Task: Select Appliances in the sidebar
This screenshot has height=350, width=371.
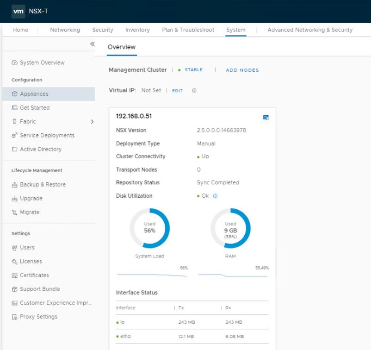Action: point(49,94)
